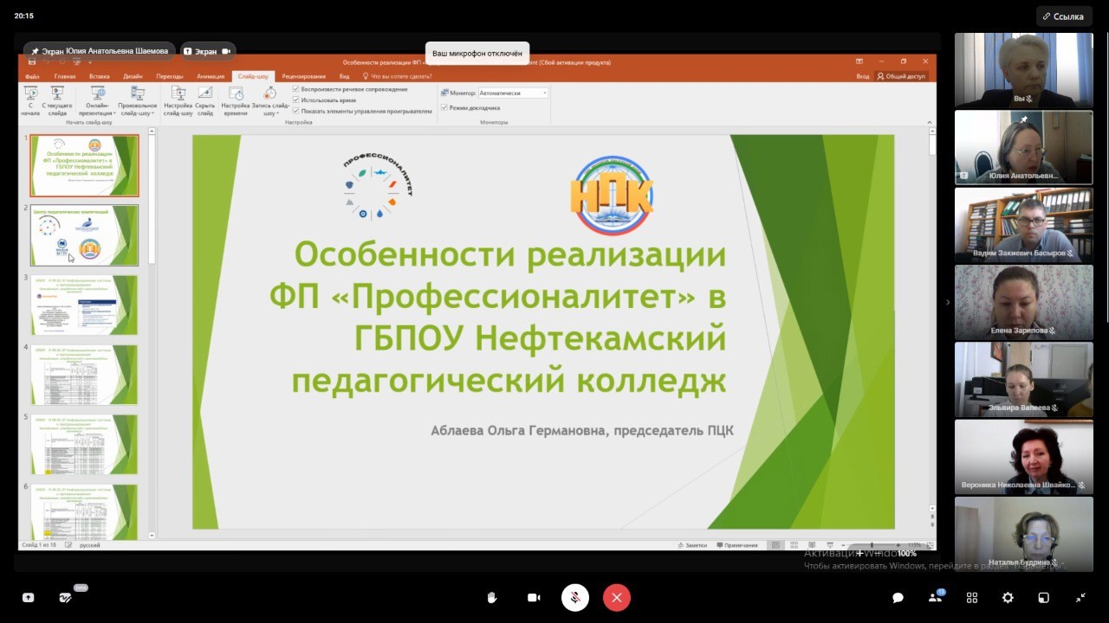Open the 'Рецензирование' ribbon tab

coord(303,76)
